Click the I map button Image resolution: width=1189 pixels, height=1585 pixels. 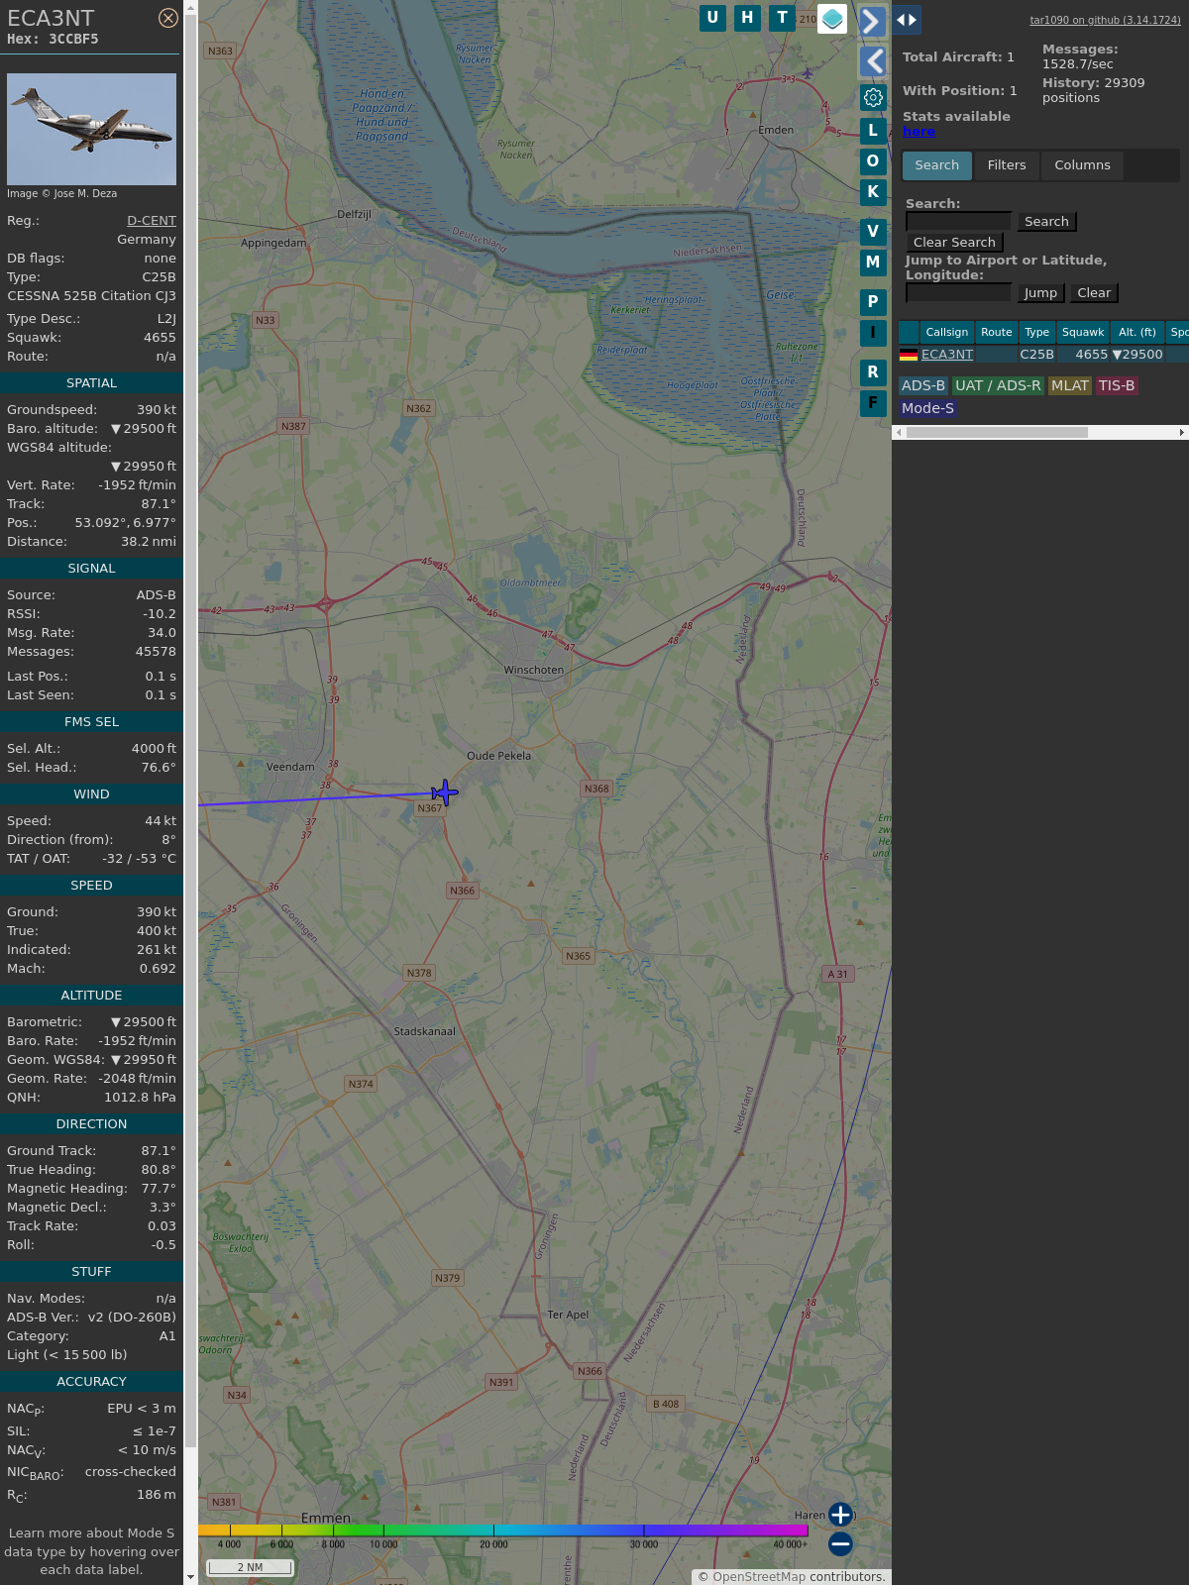point(873,333)
